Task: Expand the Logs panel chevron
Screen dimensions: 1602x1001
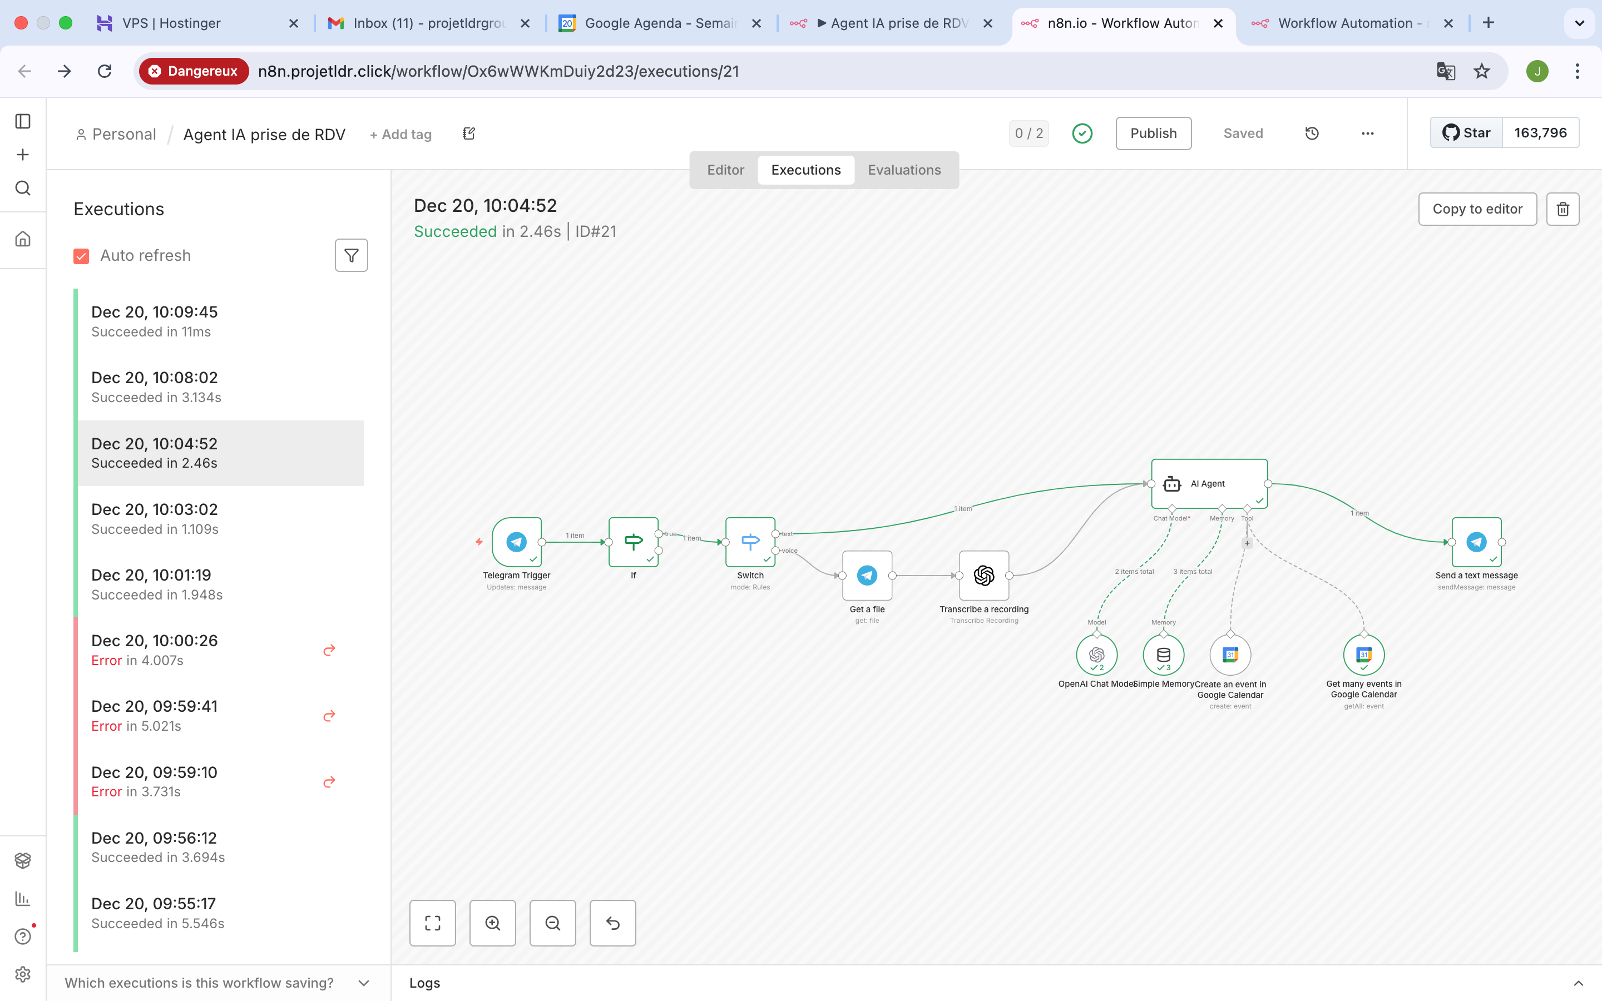Action: pyautogui.click(x=1578, y=983)
